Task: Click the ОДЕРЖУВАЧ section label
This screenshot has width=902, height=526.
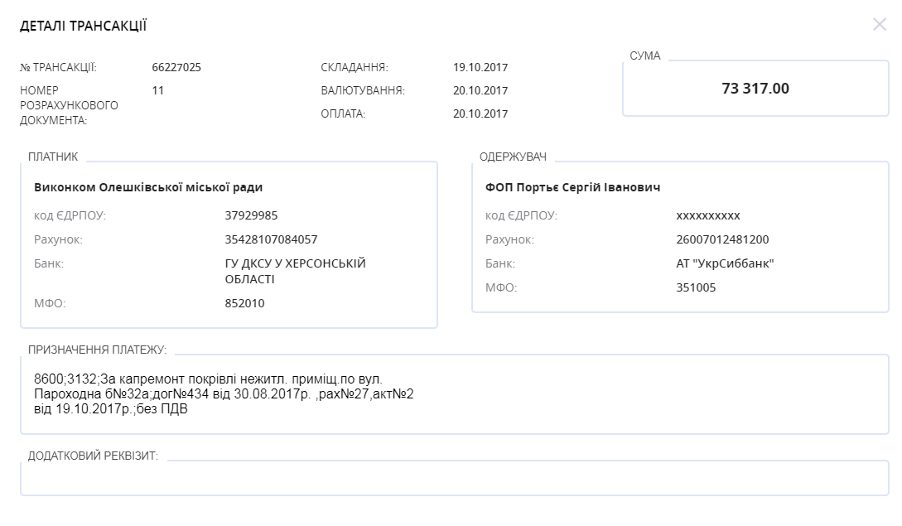Action: [x=514, y=157]
